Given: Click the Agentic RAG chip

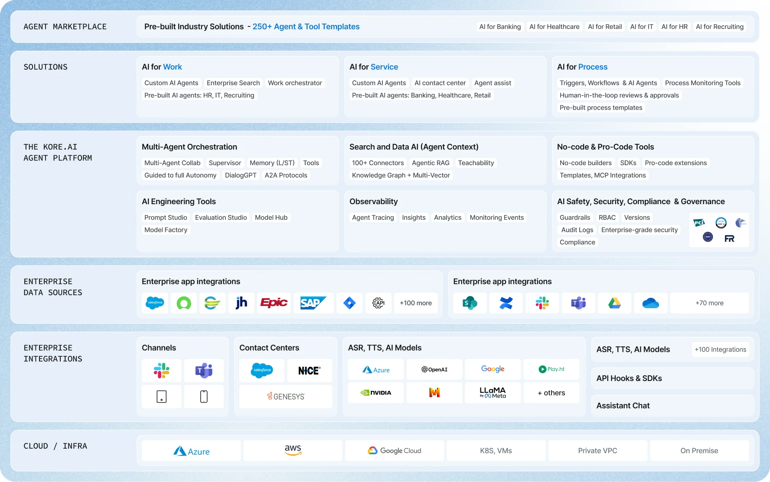Looking at the screenshot, I should [x=431, y=163].
